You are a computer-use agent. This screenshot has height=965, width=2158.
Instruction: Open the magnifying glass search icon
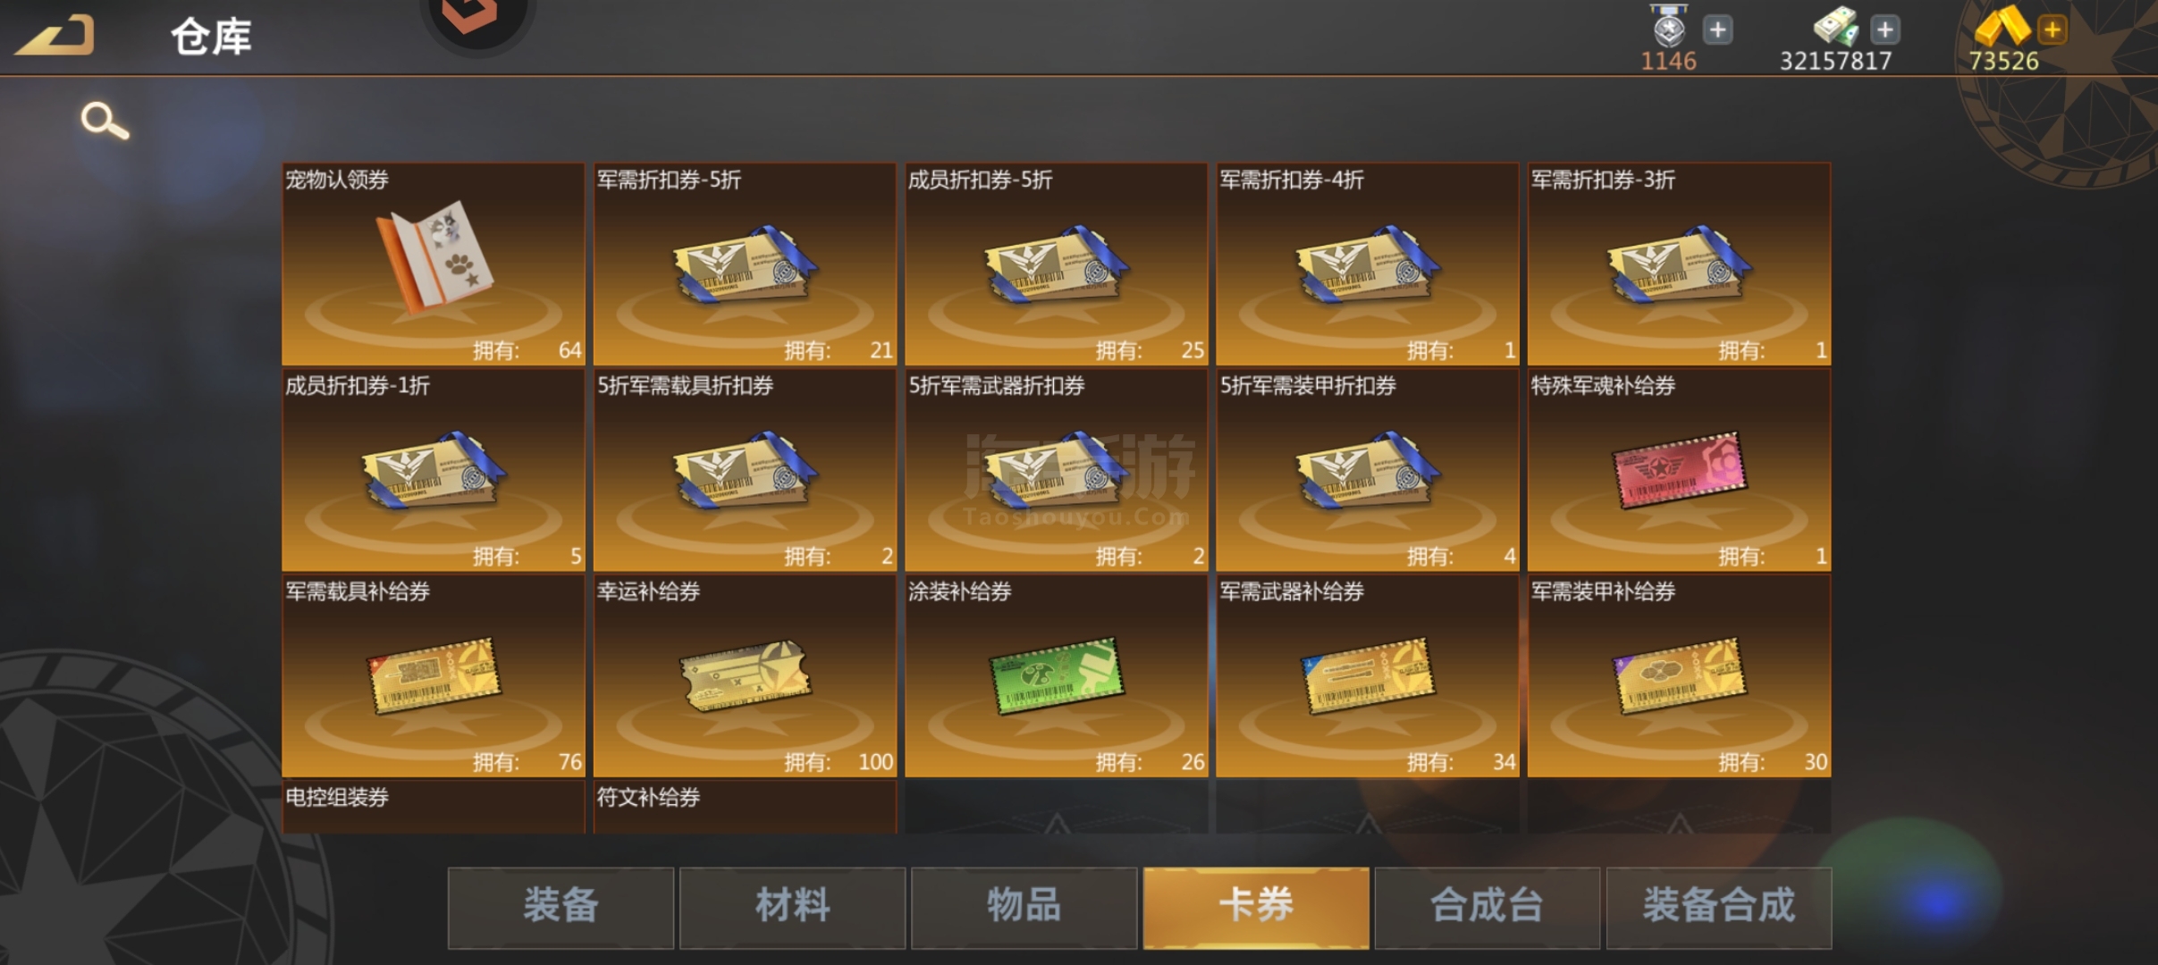coord(105,121)
